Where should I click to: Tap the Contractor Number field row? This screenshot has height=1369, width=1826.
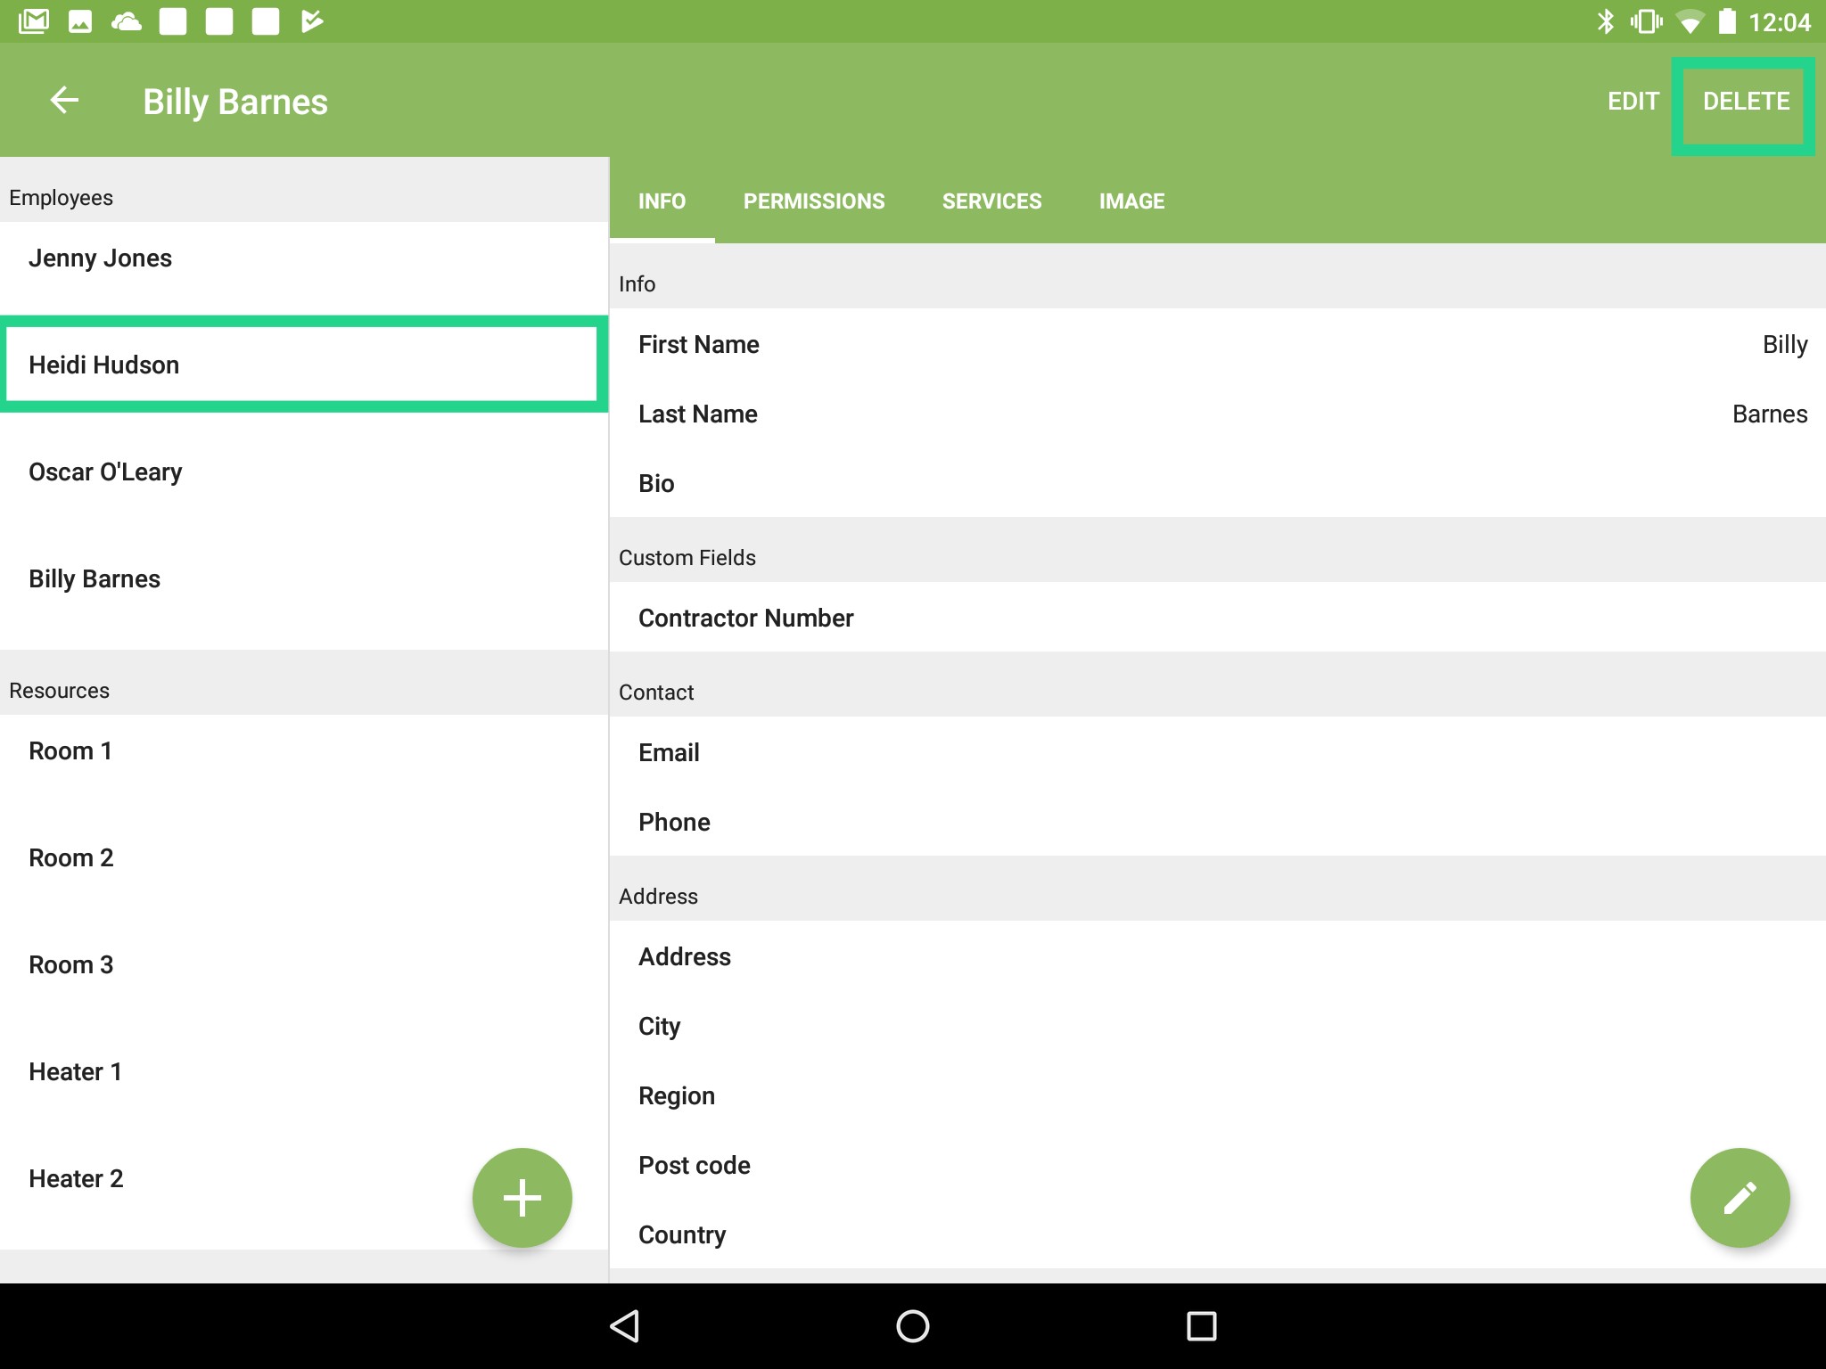1218,618
